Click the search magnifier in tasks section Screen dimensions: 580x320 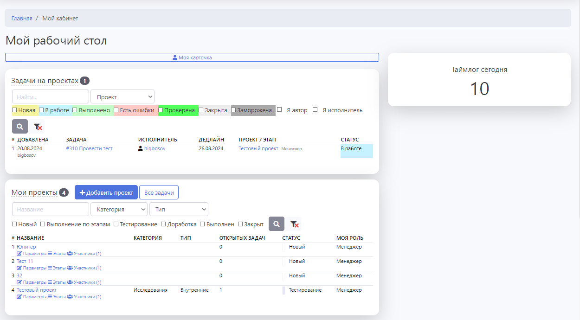point(20,126)
